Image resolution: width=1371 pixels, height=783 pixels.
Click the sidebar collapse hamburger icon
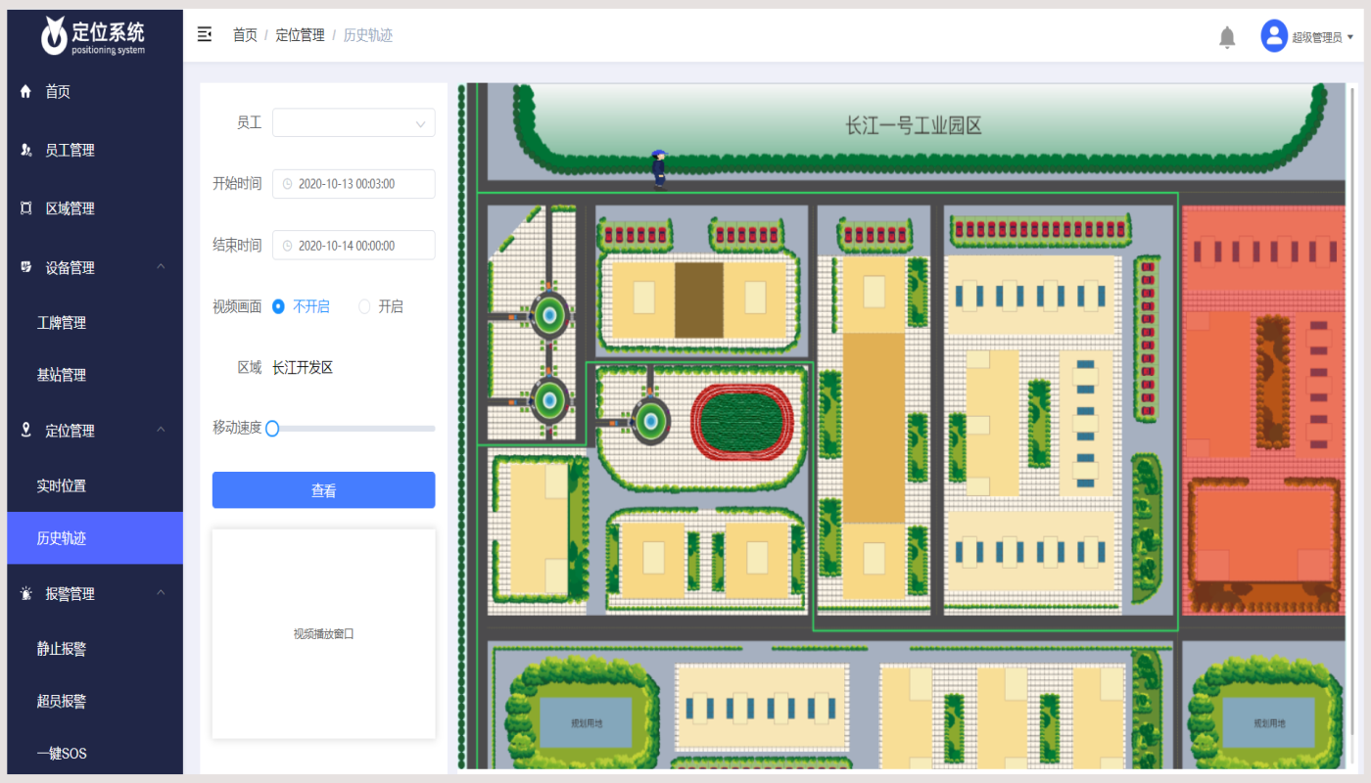click(x=205, y=35)
